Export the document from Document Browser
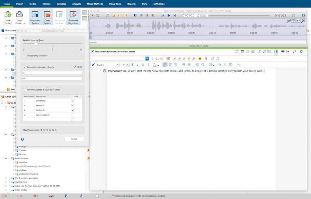The height and width of the screenshot is (199, 311). 288,51
